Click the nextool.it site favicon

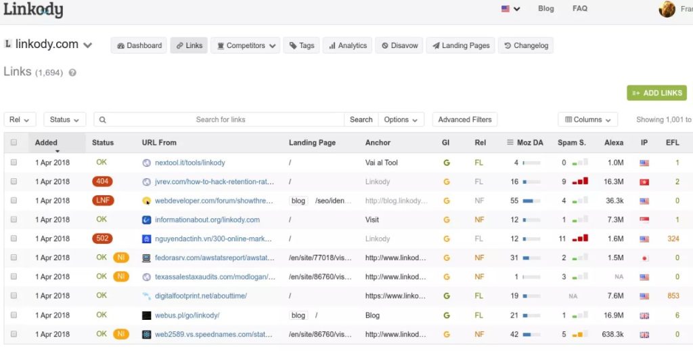point(147,163)
